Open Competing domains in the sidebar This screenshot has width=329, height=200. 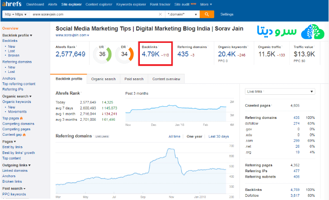click(x=18, y=123)
